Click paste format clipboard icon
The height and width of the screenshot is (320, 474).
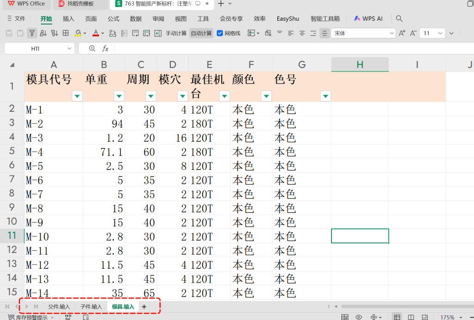click(20, 33)
